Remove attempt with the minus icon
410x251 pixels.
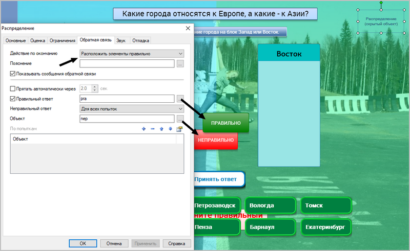click(152, 129)
